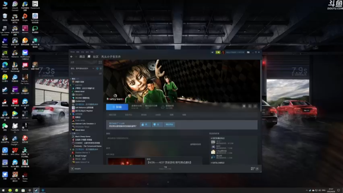Open friend 十三 in friends who play
Viewport: 343px width, 193px height.
[222, 142]
